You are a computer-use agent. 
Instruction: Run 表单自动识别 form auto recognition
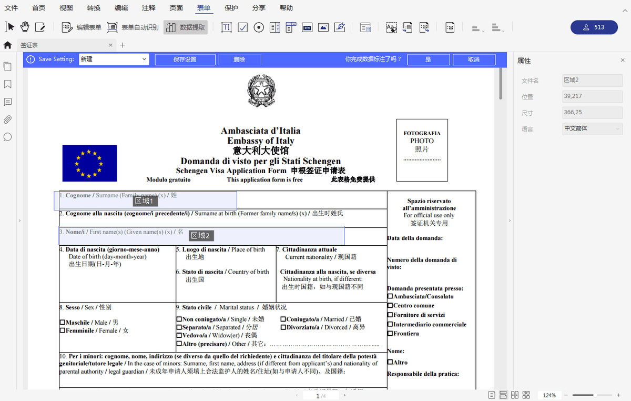[x=133, y=27]
